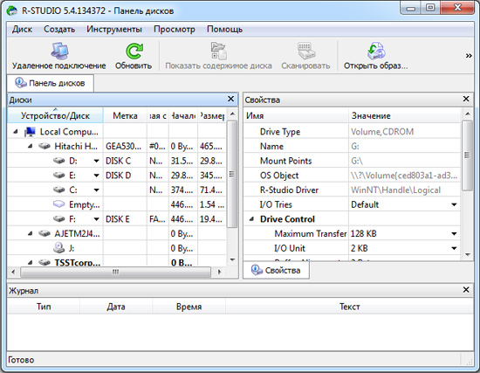The image size is (480, 373).
Task: Click TSSTcorp device icon
Action: (45, 262)
